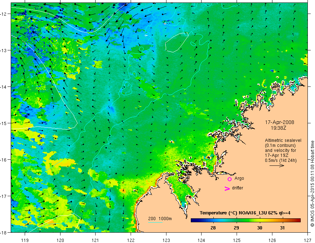Select the '17-Apr-2008' date text
315x243 pixels.
(x=280, y=122)
